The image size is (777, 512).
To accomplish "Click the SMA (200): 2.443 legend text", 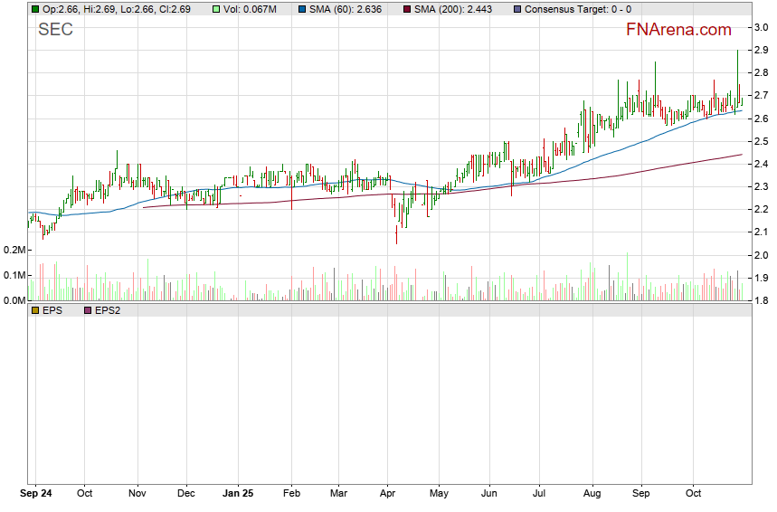I will (454, 8).
